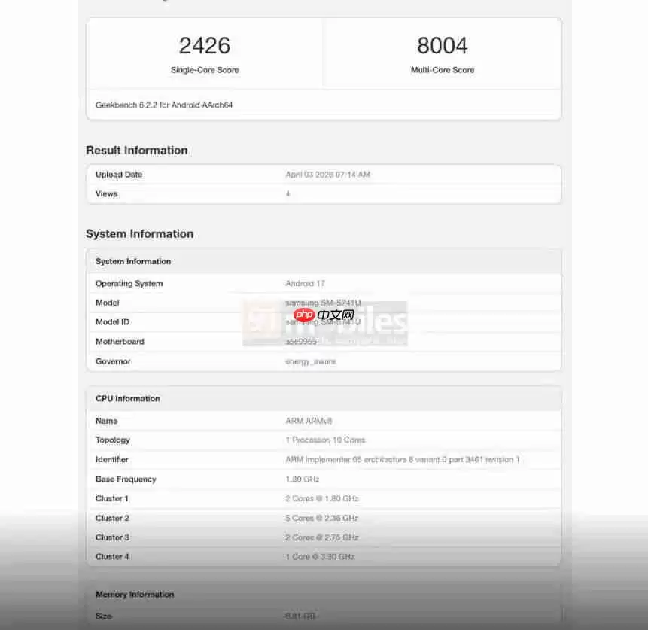Select the 'Governor' row label
This screenshot has height=630, width=648.
coord(113,361)
